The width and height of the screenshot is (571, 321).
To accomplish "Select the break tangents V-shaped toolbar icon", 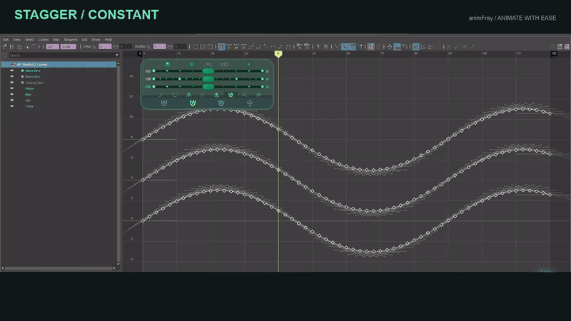I will click(337, 46).
